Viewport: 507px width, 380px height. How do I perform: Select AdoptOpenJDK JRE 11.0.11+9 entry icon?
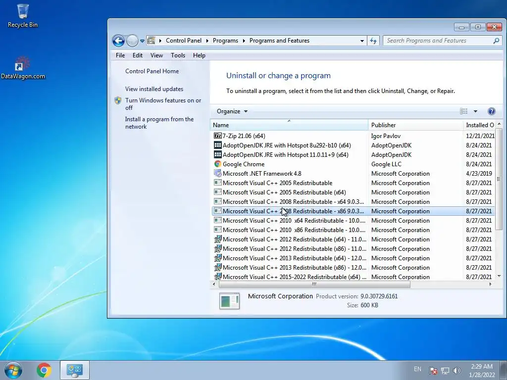click(x=218, y=154)
